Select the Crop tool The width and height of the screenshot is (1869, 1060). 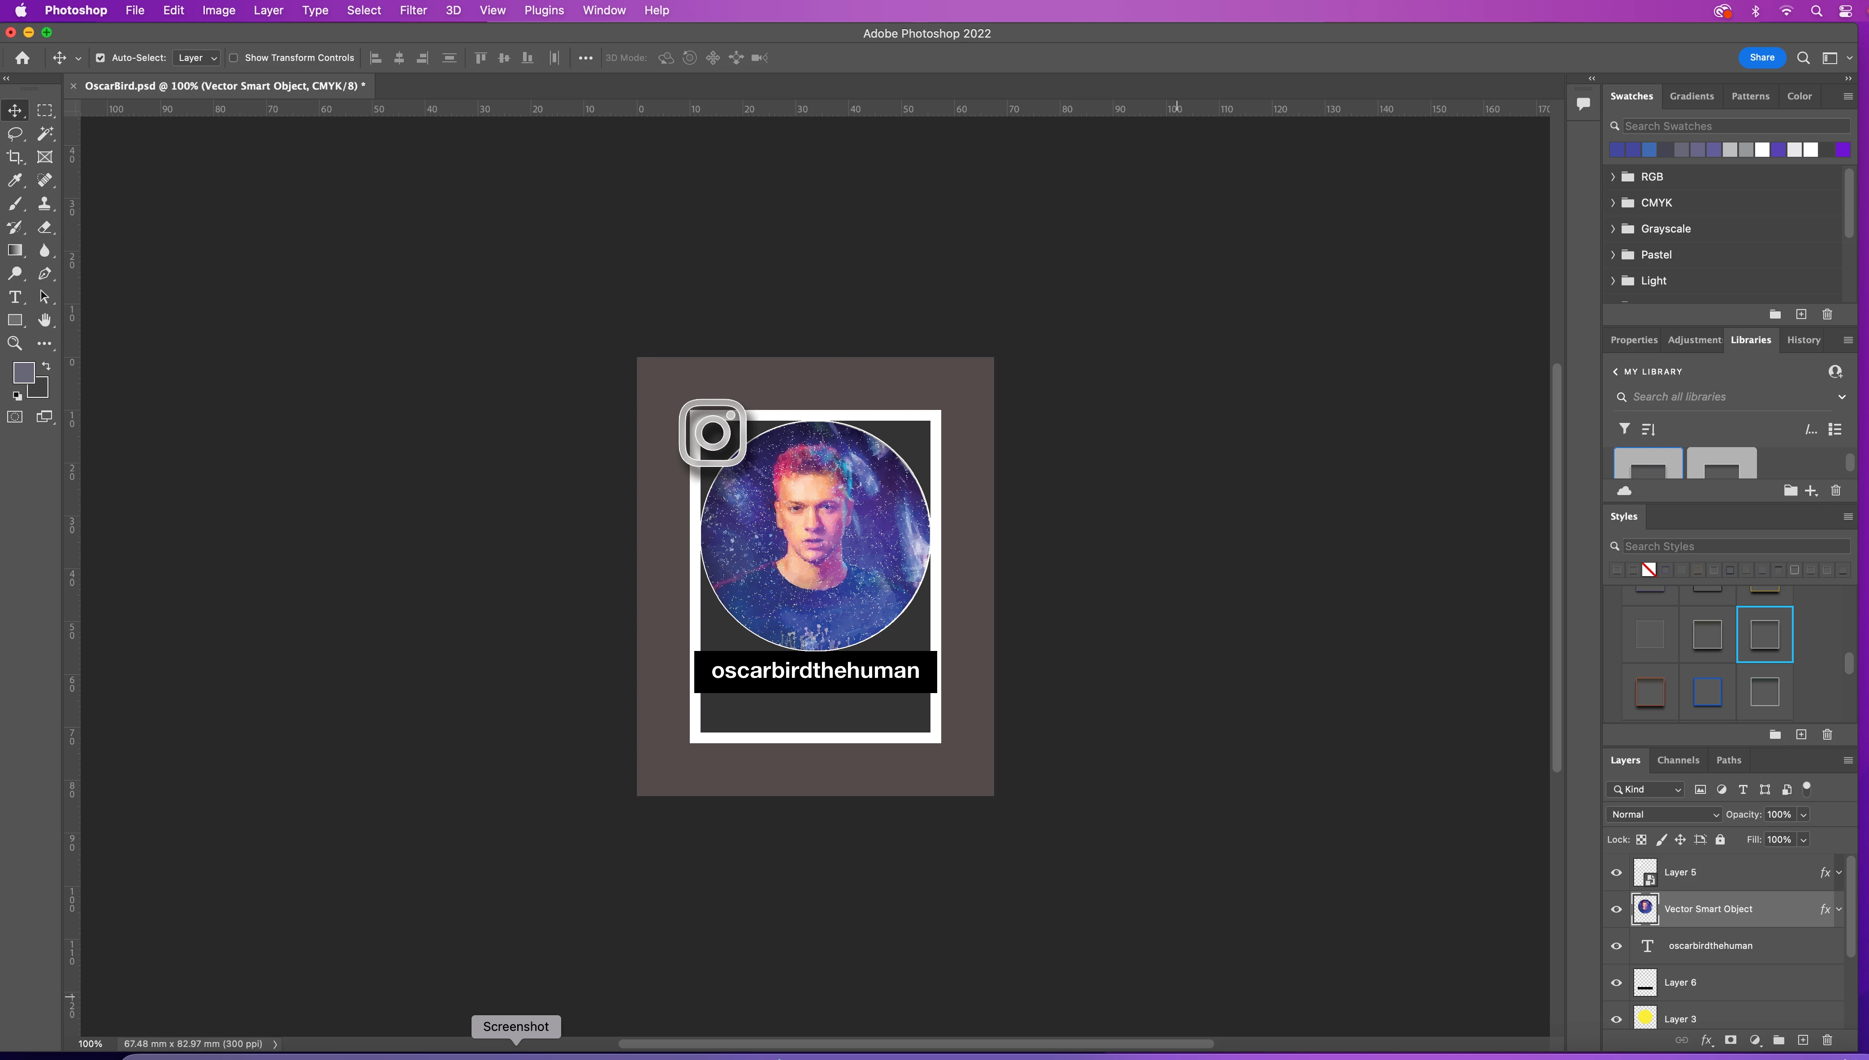tap(14, 157)
